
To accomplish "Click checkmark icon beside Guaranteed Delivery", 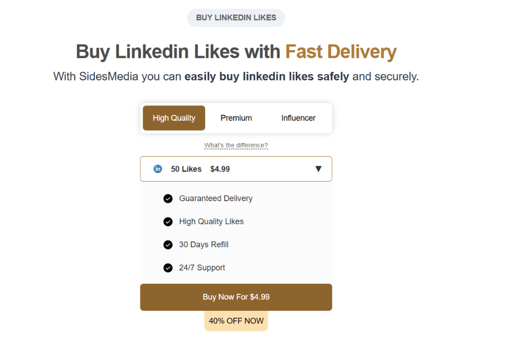I will click(x=168, y=199).
